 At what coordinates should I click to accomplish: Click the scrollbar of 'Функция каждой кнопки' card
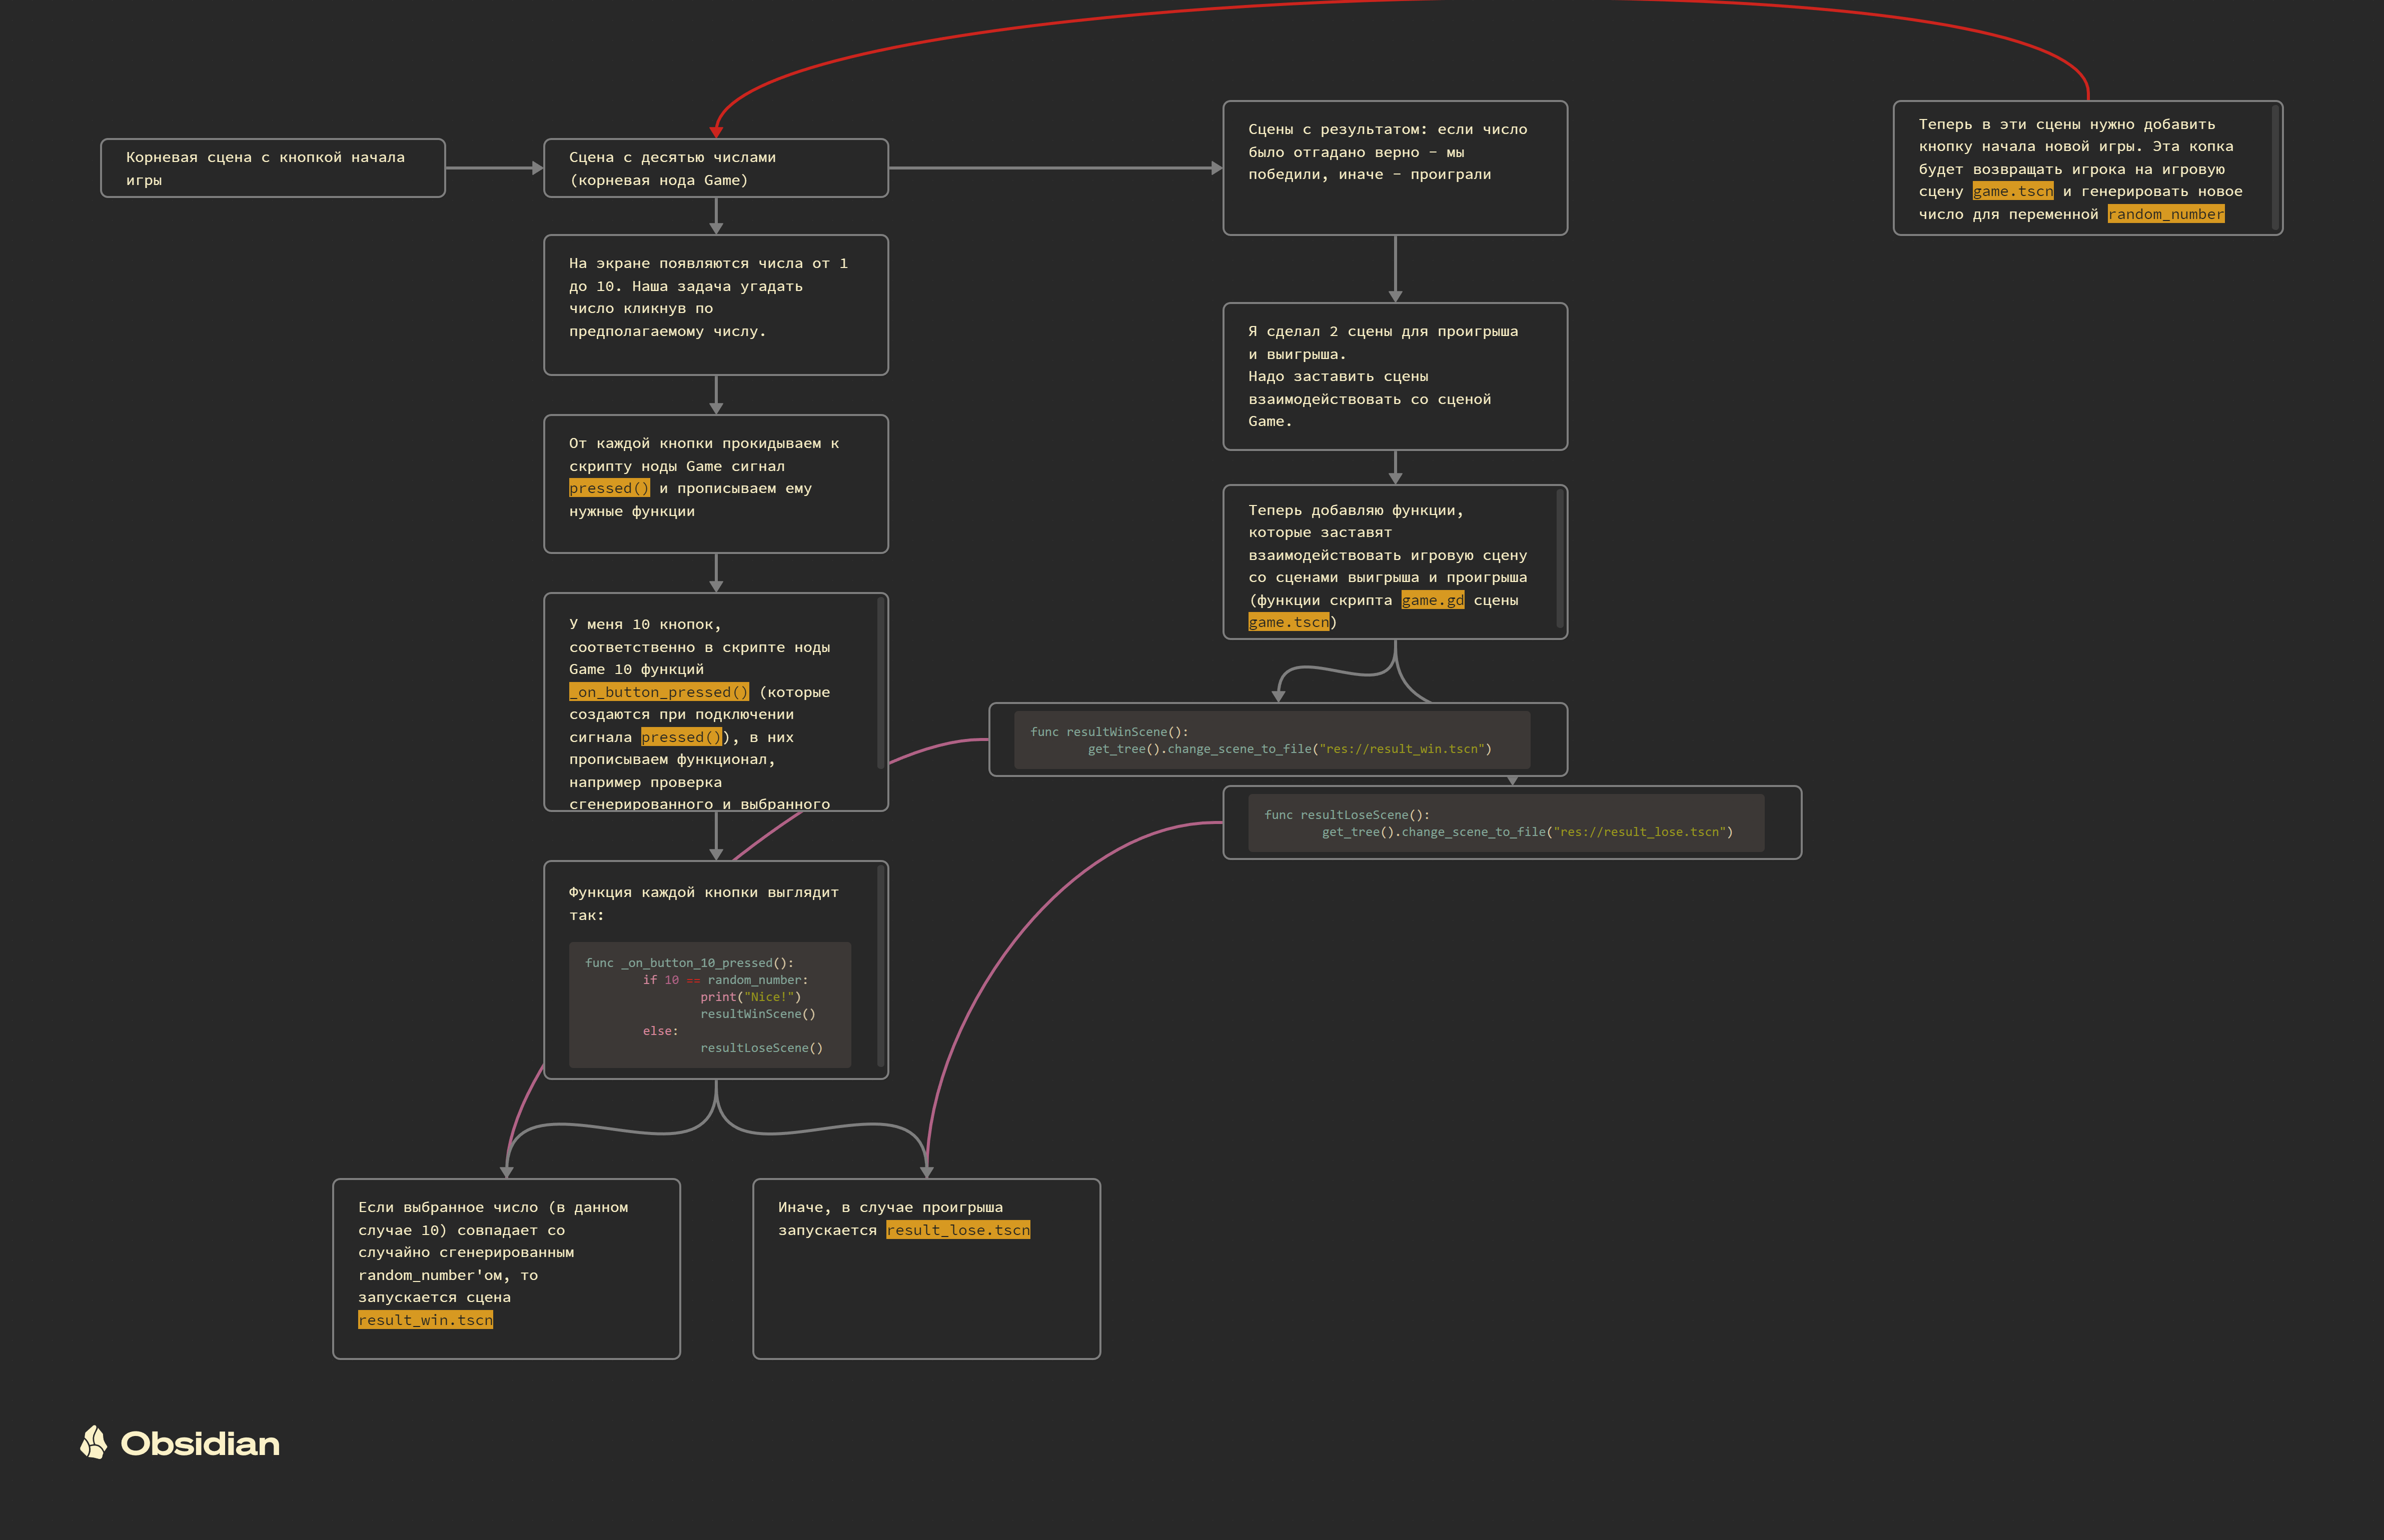tap(879, 965)
